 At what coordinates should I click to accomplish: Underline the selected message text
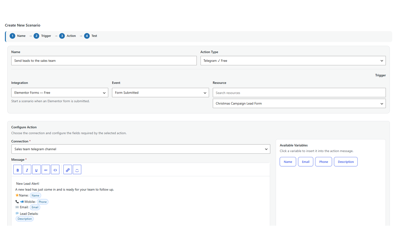point(36,170)
